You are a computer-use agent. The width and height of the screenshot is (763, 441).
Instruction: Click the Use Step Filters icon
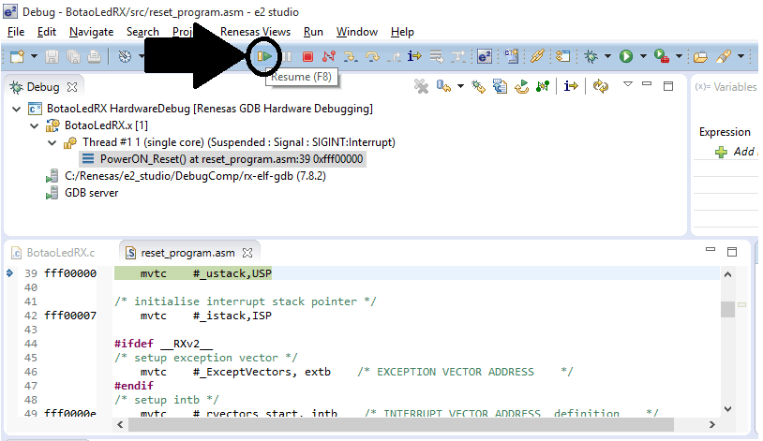click(x=458, y=57)
